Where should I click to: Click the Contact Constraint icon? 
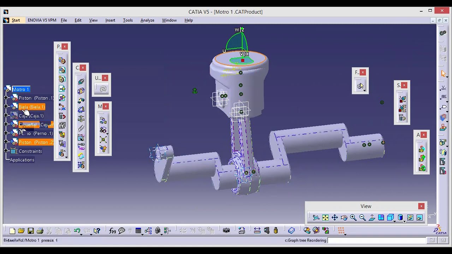point(81,91)
